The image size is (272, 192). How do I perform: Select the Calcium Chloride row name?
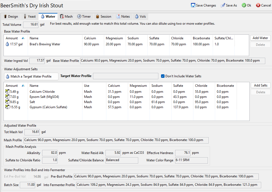tap(42, 91)
